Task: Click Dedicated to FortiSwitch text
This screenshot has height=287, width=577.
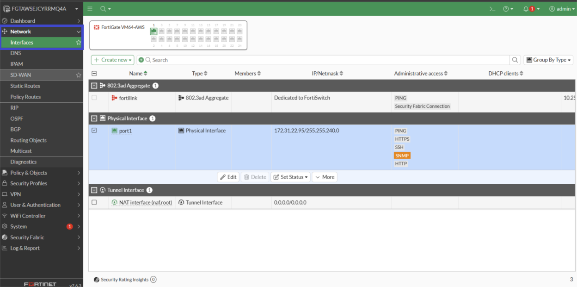Action: click(302, 98)
